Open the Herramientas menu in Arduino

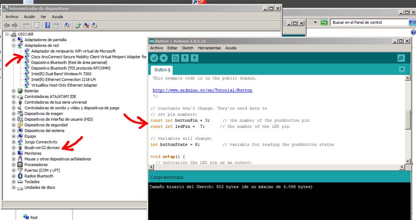pos(209,48)
